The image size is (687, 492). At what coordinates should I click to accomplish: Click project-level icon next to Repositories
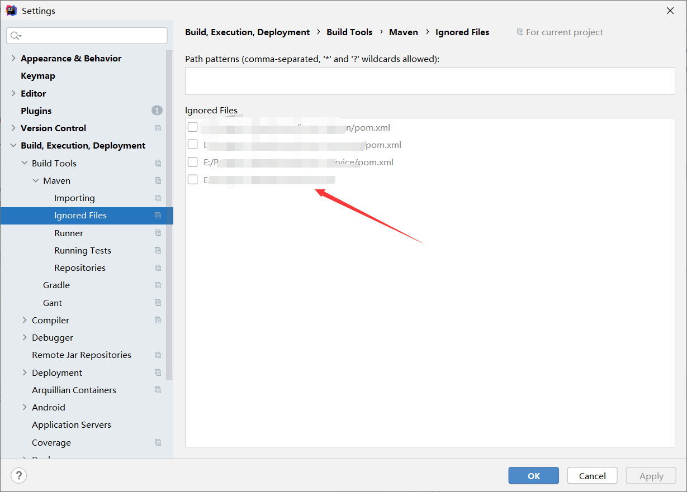[x=158, y=268]
